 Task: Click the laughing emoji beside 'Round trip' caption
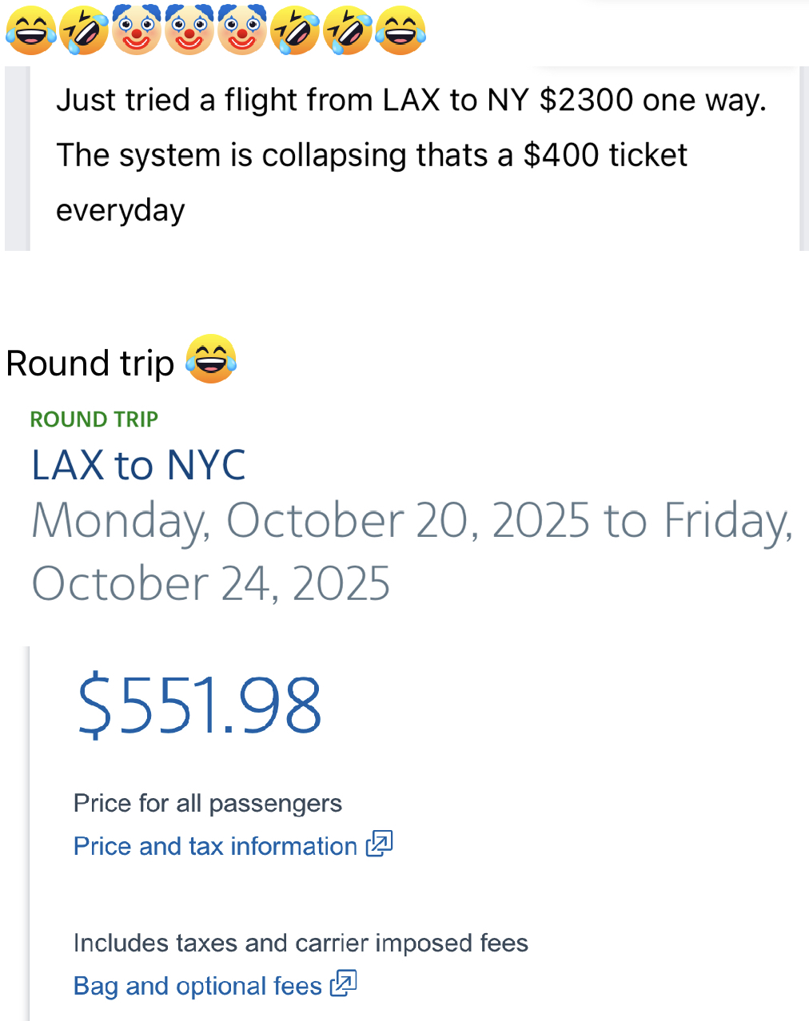[211, 360]
